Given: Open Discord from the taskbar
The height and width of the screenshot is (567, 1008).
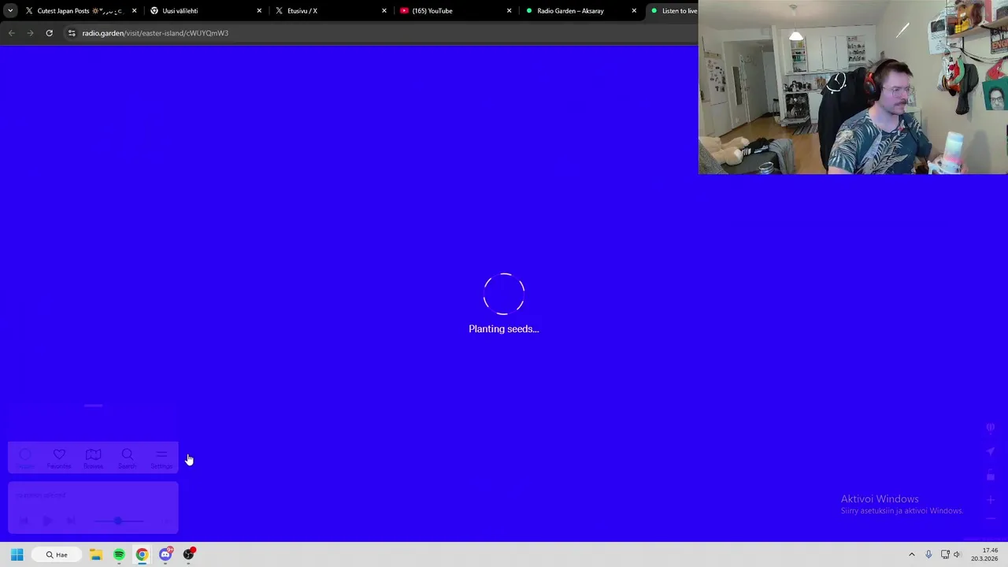Looking at the screenshot, I should pos(165,554).
